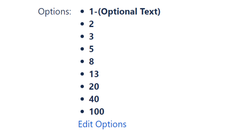230x131 pixels.
Task: Select the option value 100
Action: (x=97, y=112)
